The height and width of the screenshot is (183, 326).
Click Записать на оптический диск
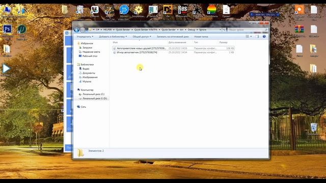[173, 37]
